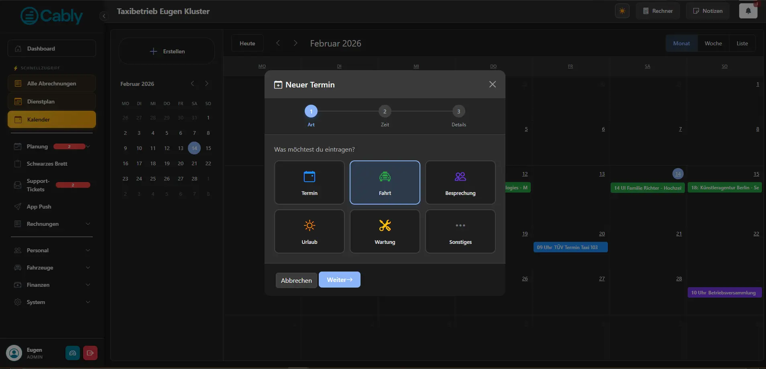Select the Urlaub sun option

309,231
